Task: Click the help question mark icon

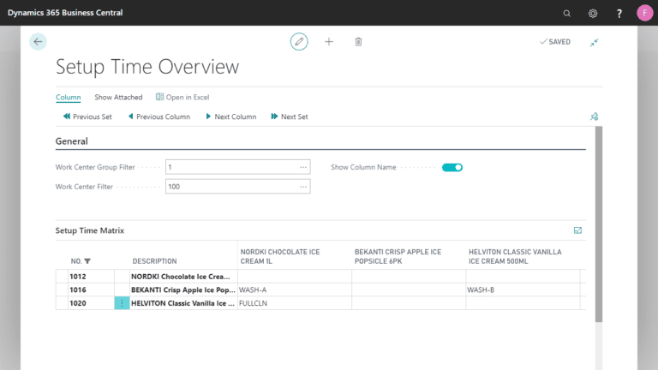Action: 619,14
